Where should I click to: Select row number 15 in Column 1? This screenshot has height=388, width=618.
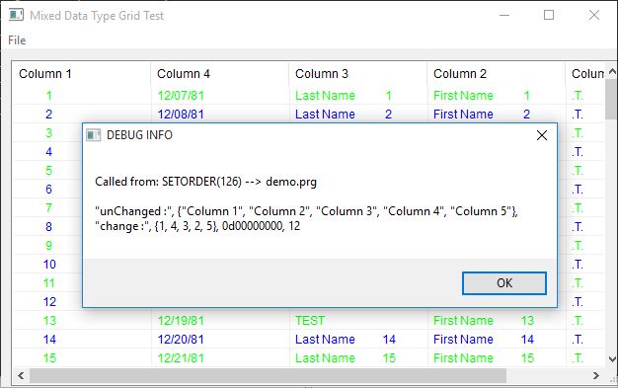pyautogui.click(x=49, y=358)
